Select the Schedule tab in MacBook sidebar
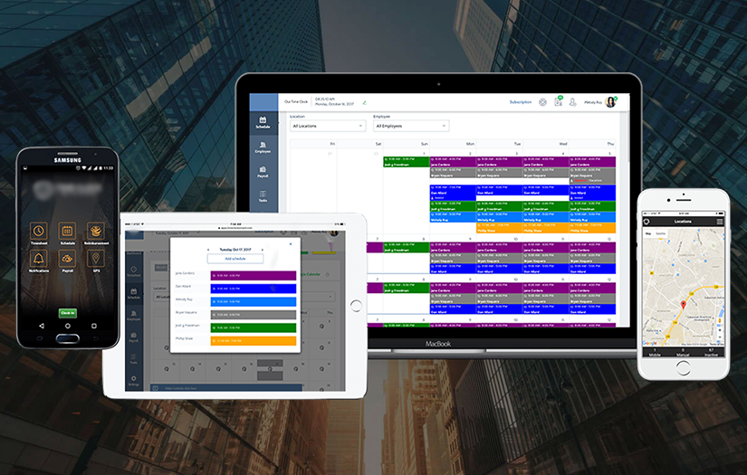 coord(263,122)
